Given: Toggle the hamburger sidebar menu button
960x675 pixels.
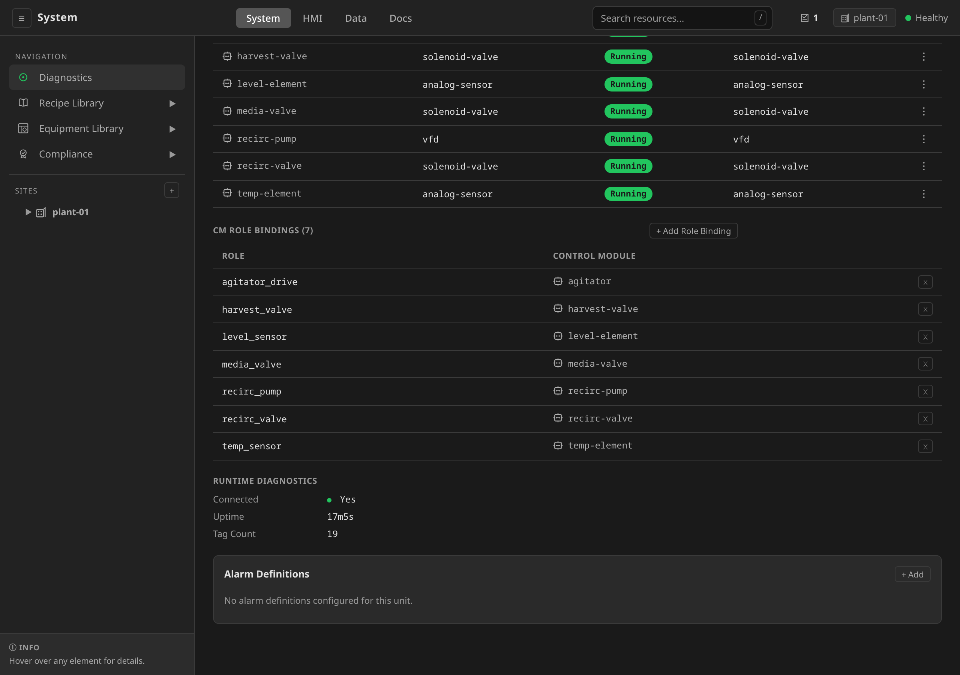Looking at the screenshot, I should 21,18.
